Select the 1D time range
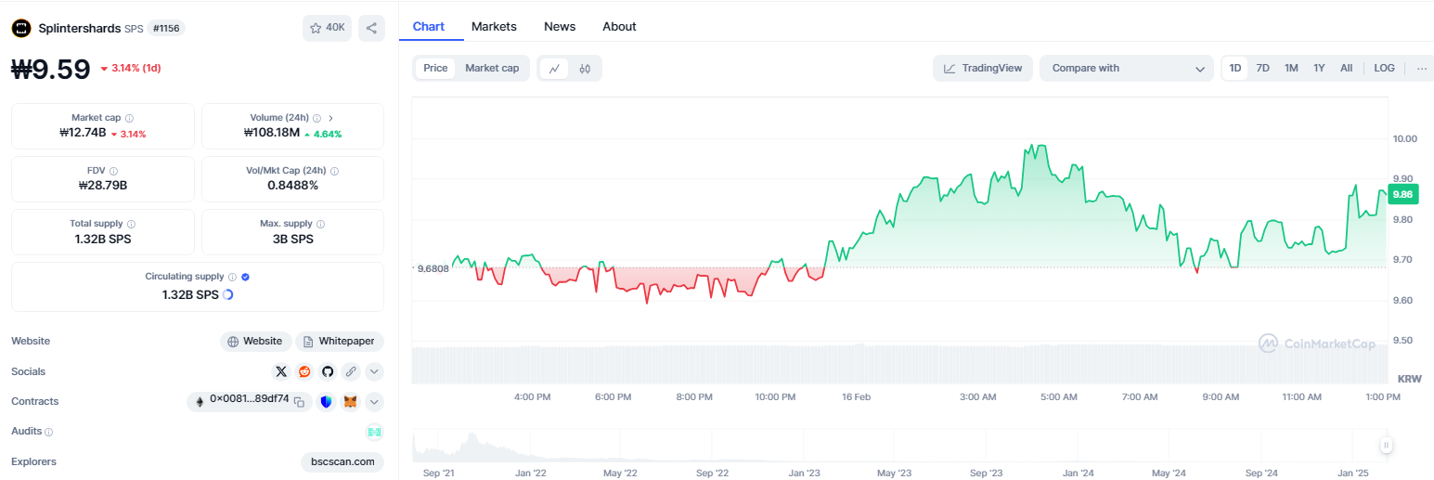The height and width of the screenshot is (480, 1434). point(1235,68)
